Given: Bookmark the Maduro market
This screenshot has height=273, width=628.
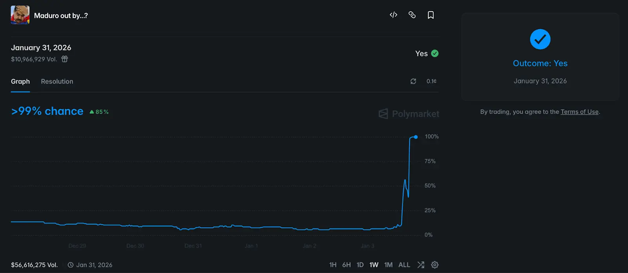Looking at the screenshot, I should point(431,15).
